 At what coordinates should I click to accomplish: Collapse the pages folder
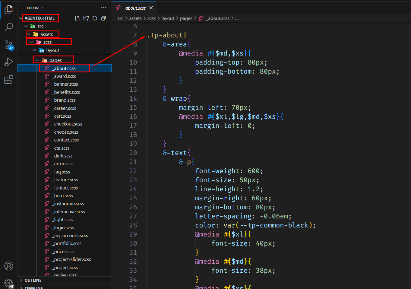click(37, 60)
